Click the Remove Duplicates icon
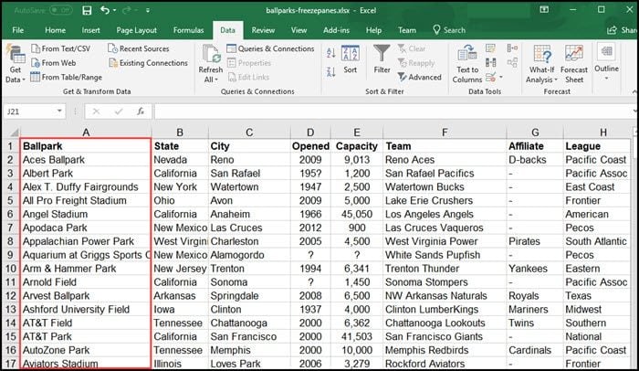This screenshot has width=639, height=371. tap(491, 62)
